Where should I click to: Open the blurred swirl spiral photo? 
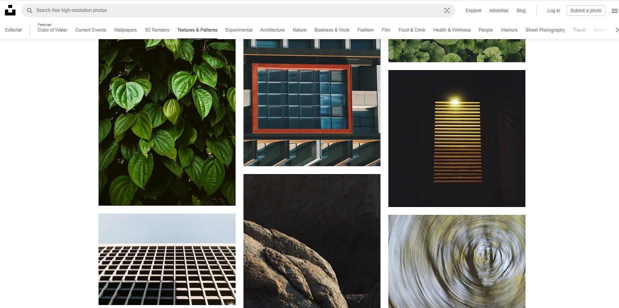pyautogui.click(x=457, y=261)
